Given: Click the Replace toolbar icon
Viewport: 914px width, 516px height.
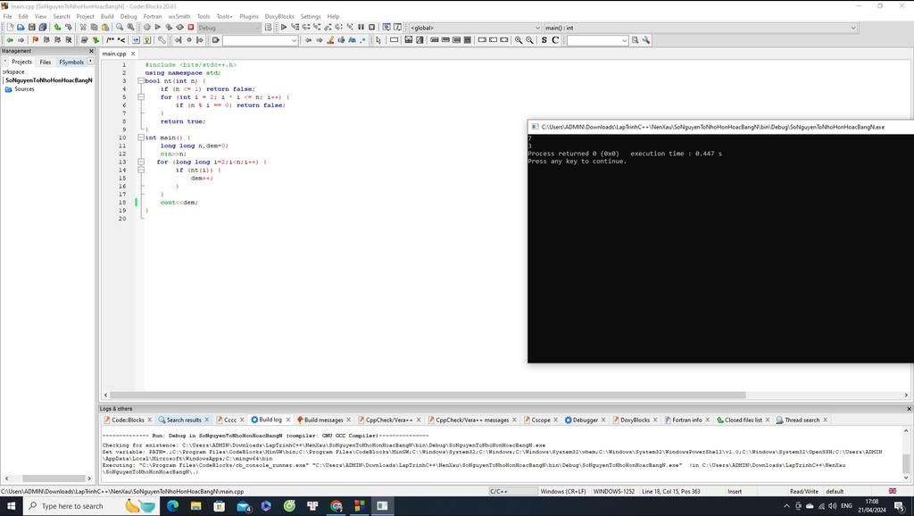Looking at the screenshot, I should [130, 28].
